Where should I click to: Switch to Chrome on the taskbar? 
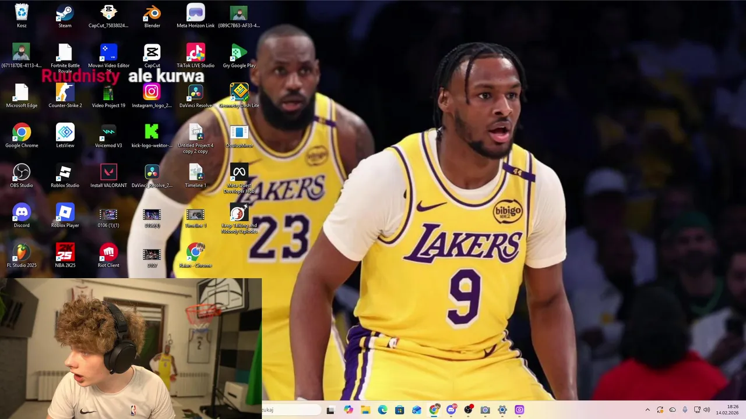point(434,410)
